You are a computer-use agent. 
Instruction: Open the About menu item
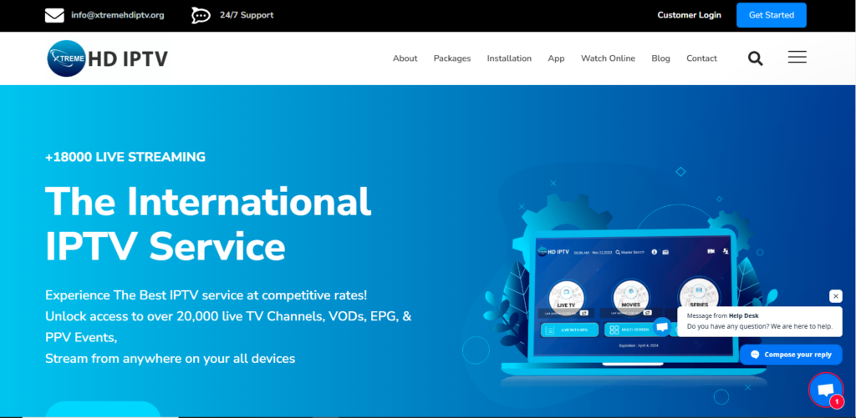click(x=405, y=58)
